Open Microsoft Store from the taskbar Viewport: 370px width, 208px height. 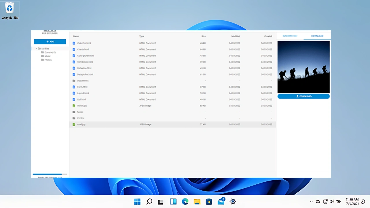click(x=209, y=202)
